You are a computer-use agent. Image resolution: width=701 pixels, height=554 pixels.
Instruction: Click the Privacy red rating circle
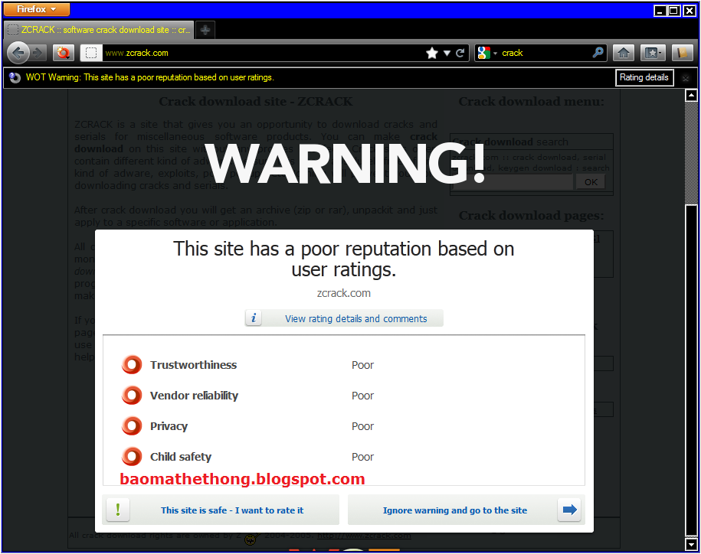132,426
